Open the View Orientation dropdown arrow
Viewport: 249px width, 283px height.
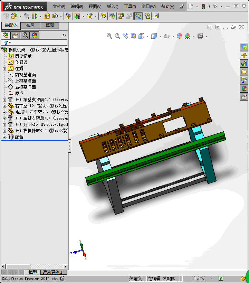point(147,36)
